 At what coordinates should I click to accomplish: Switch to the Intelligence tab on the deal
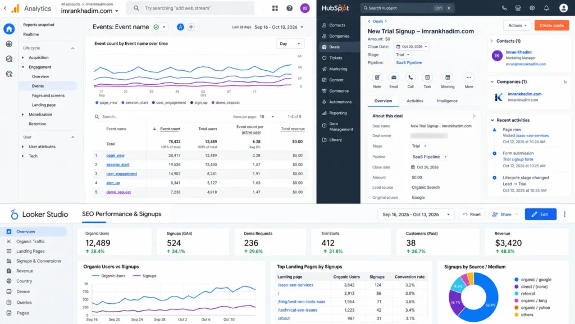(447, 101)
